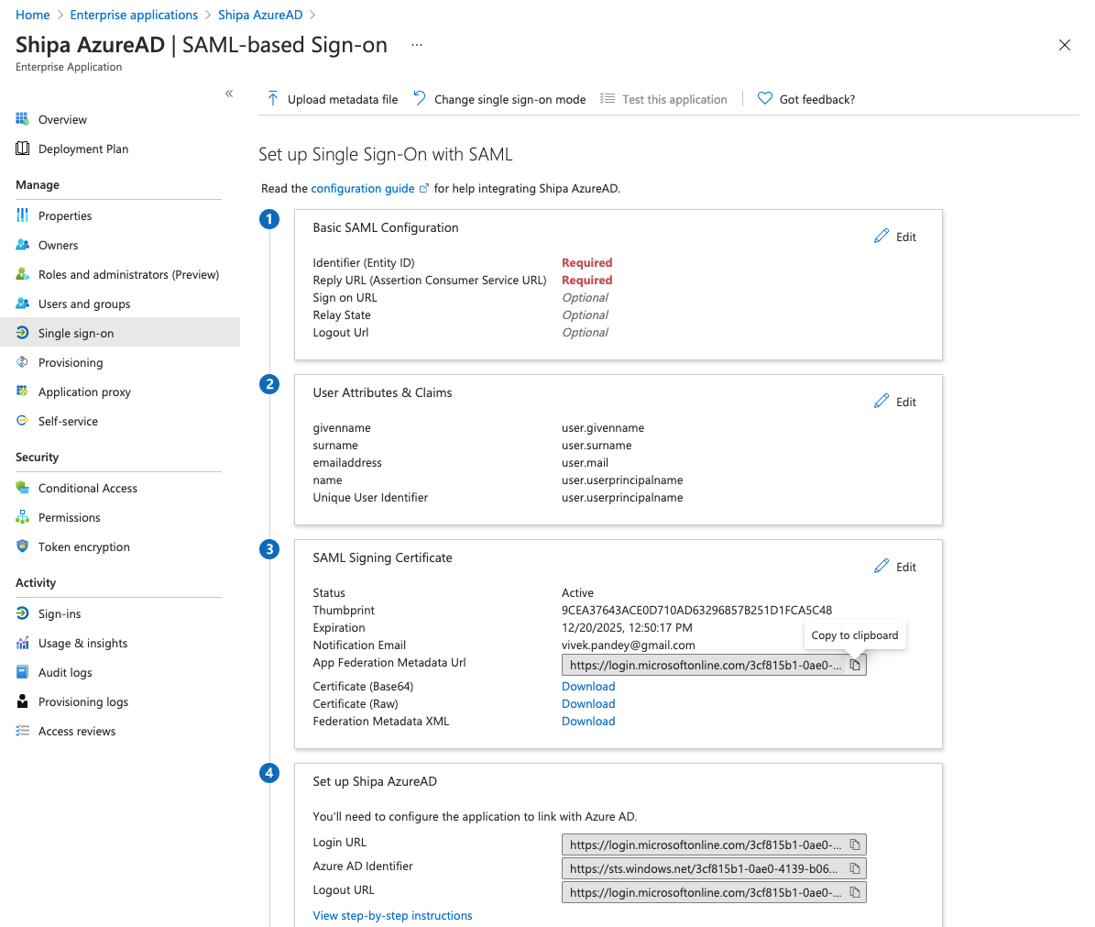Open Deployment Plan menu item
Screen dimensions: 1095x927
tap(83, 149)
